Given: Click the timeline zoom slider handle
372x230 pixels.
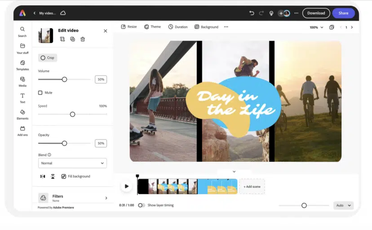Looking at the screenshot, I should pos(304,205).
